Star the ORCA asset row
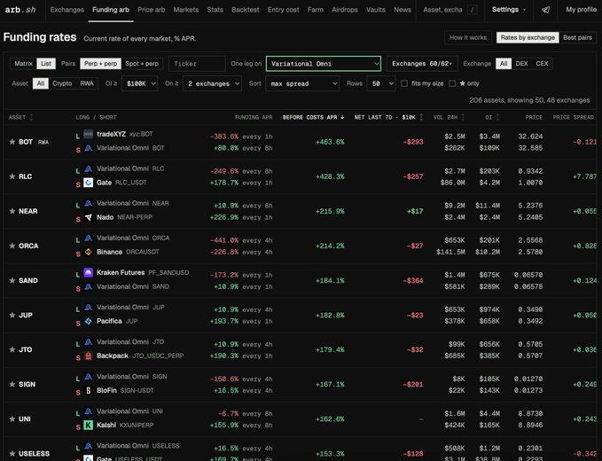602x461 pixels. point(12,246)
